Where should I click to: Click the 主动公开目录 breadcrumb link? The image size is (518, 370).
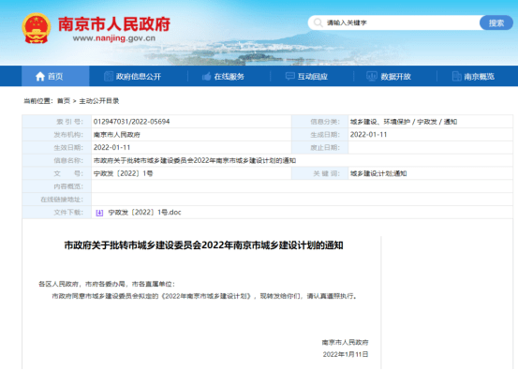99,101
